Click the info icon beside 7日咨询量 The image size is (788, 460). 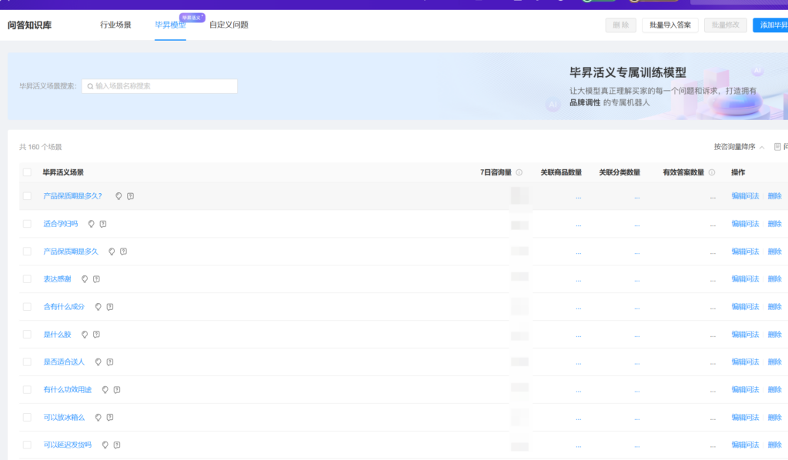point(519,172)
